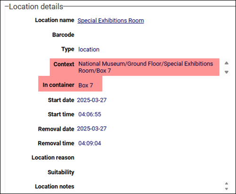Screen dimensions: 236x194
Task: Click the Start date value 2025-03-27
Action: click(92, 100)
